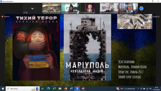This screenshot has height=91, width=161.
Task: Open the Task View button
Action: [42, 88]
